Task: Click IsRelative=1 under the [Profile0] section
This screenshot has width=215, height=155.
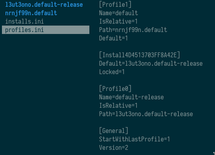Action: point(119,105)
